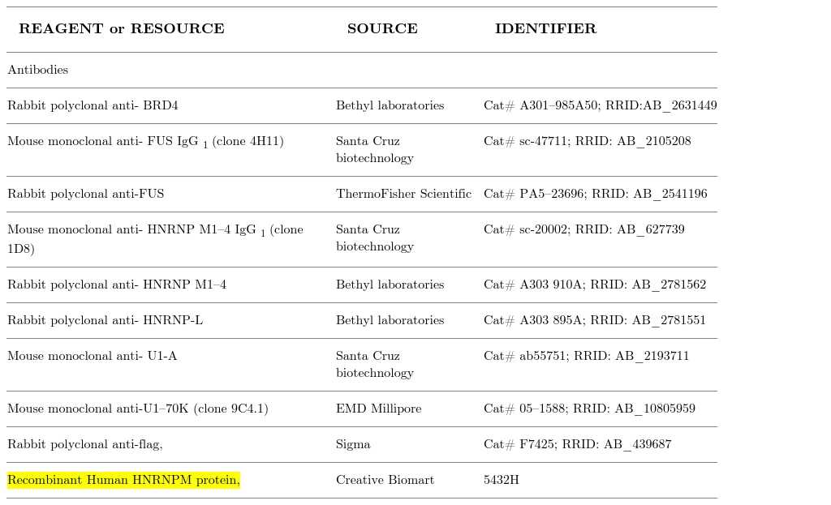Click 'Mouse monoclonal anti- U1-A' cell
Viewport: 831px width, 505px height.
tap(93, 356)
